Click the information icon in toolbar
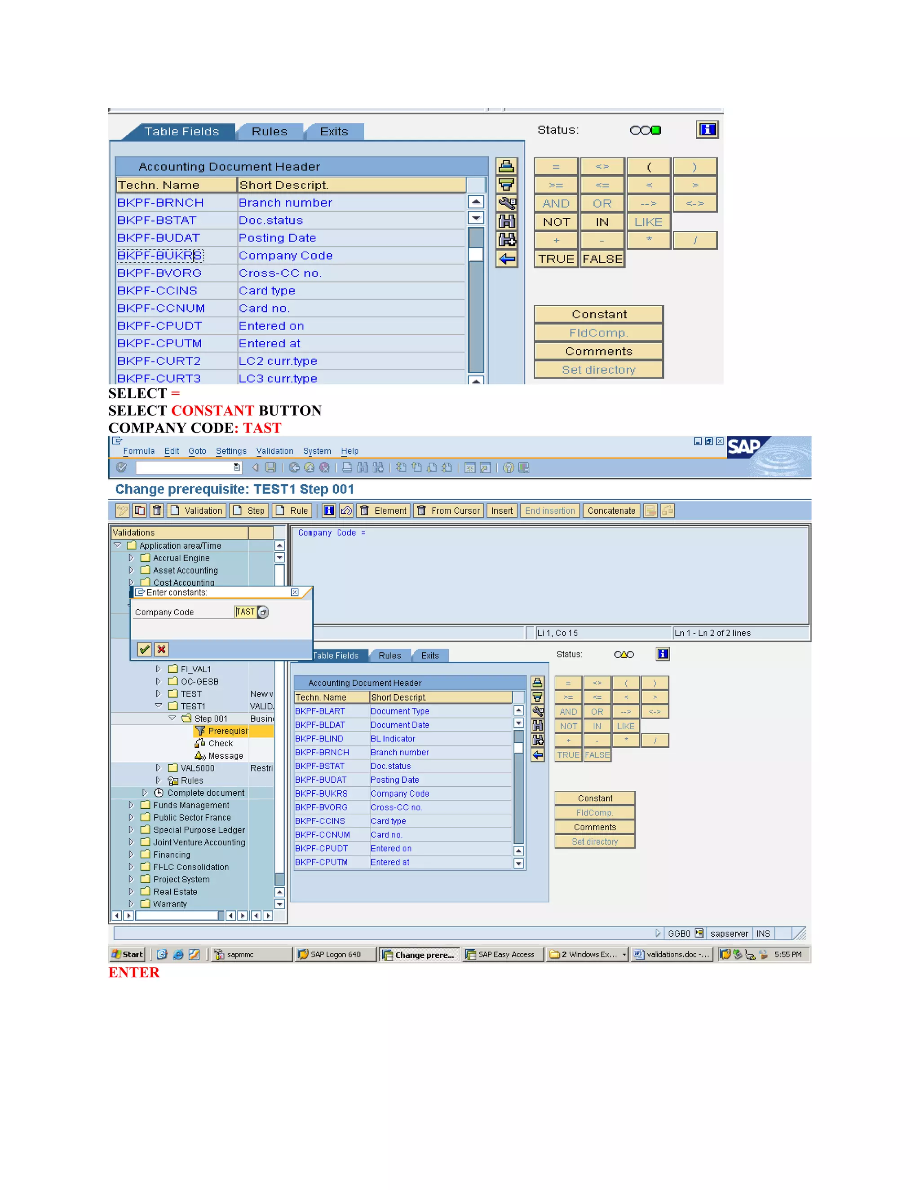 tap(329, 511)
